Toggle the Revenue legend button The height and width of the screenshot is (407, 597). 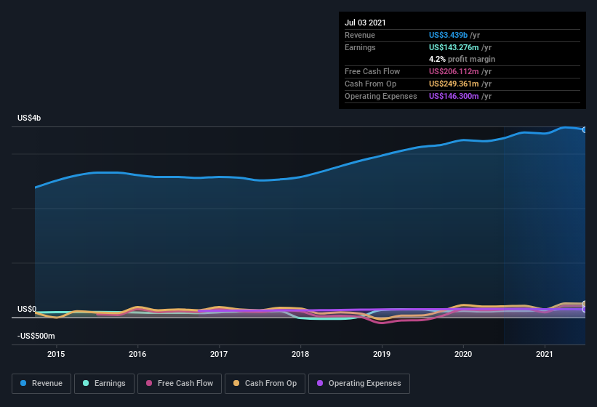pyautogui.click(x=41, y=384)
